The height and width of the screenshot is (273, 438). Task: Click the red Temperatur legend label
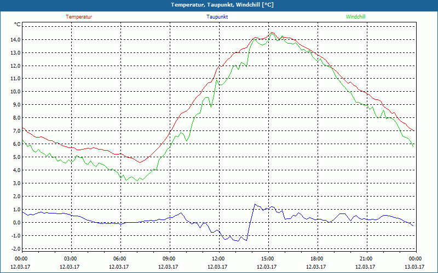[x=79, y=17]
